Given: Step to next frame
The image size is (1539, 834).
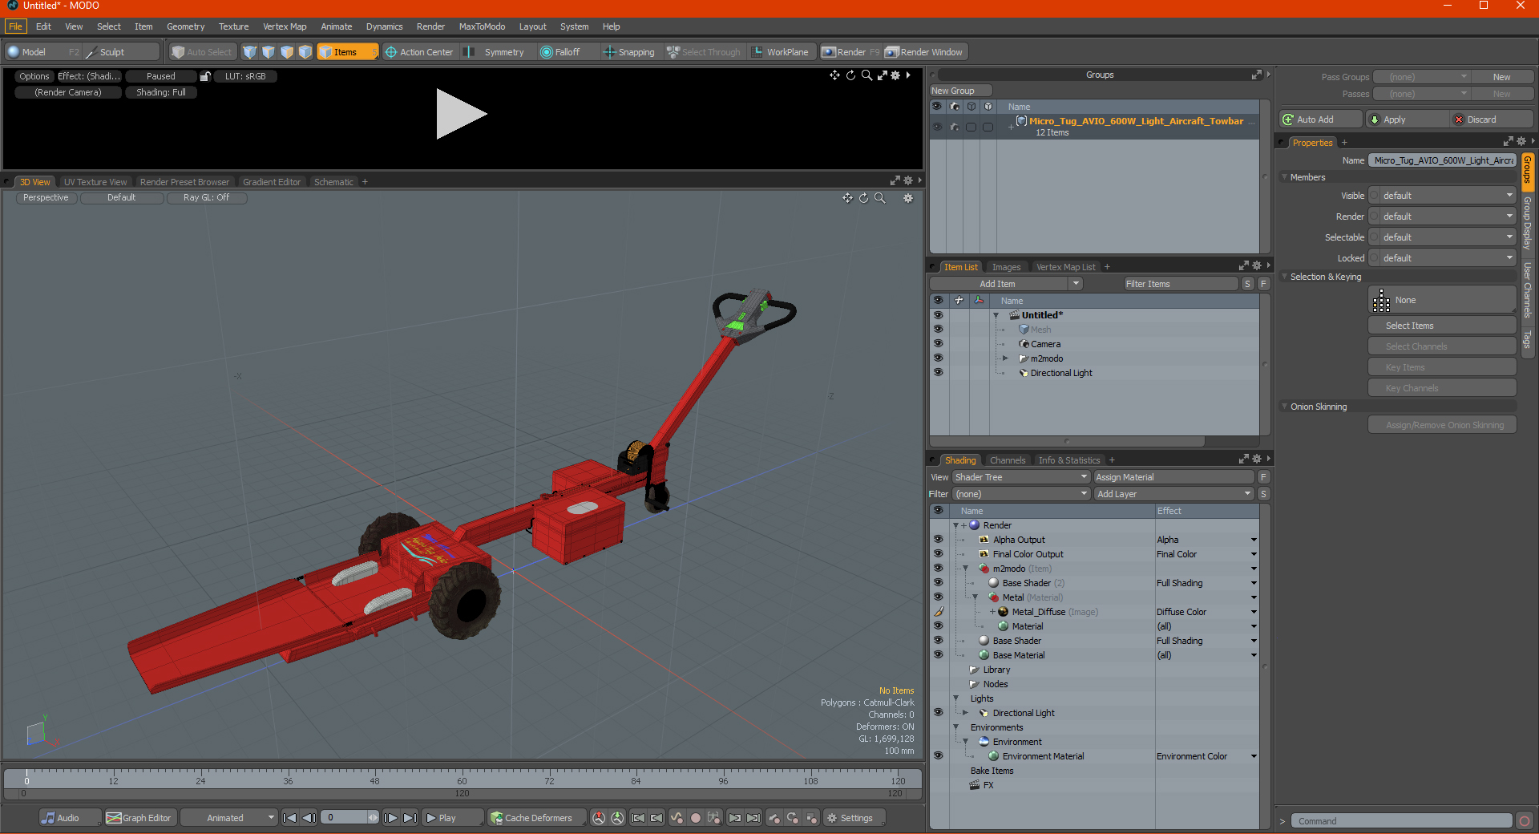Looking at the screenshot, I should (390, 818).
